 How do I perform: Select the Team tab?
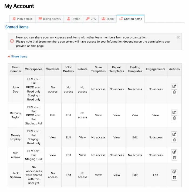point(107,19)
